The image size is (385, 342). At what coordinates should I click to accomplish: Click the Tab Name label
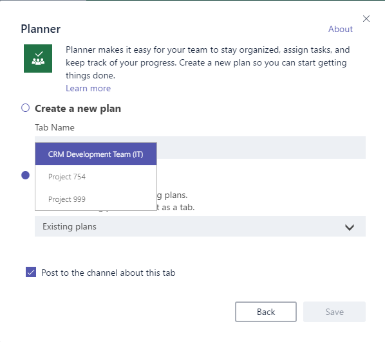click(x=55, y=127)
